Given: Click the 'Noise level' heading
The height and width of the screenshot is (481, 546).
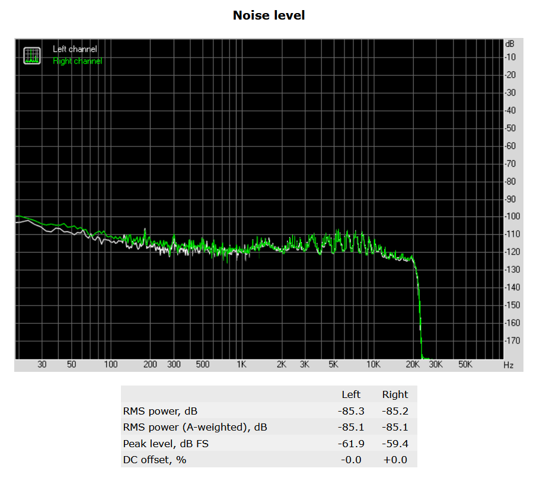Looking at the screenshot, I should click(269, 15).
